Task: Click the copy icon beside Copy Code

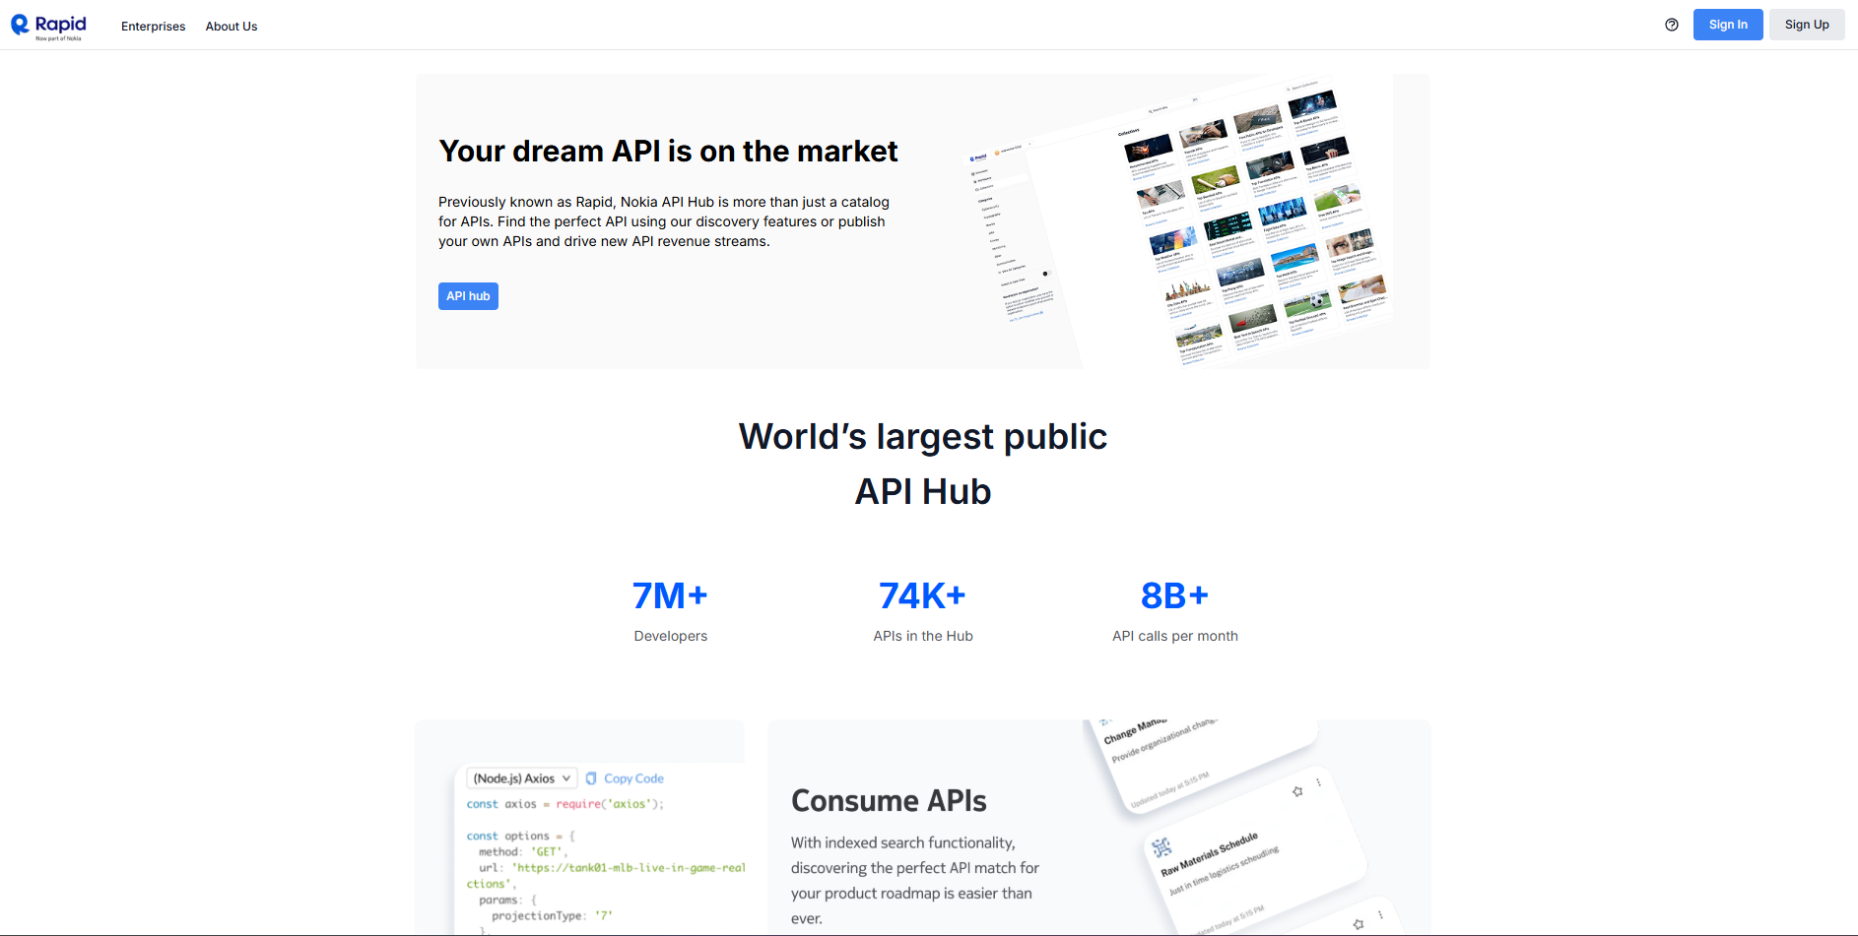Action: [x=591, y=779]
